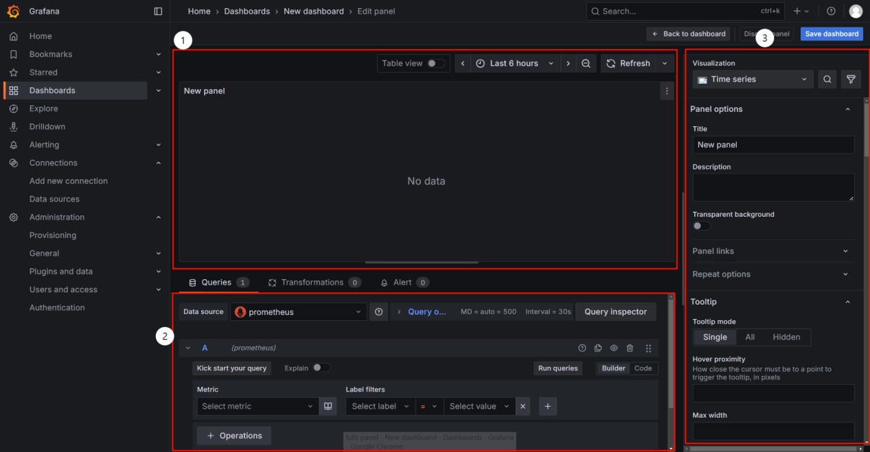Toggle the Table view switch
This screenshot has width=870, height=452.
[435, 63]
